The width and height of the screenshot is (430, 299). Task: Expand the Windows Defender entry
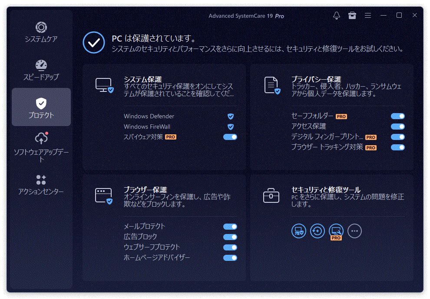[231, 116]
